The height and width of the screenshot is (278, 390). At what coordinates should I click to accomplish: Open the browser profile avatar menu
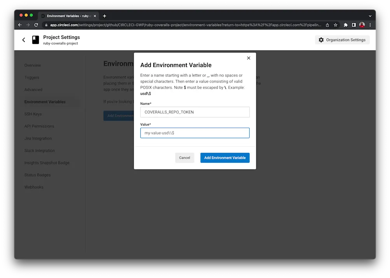click(x=362, y=24)
